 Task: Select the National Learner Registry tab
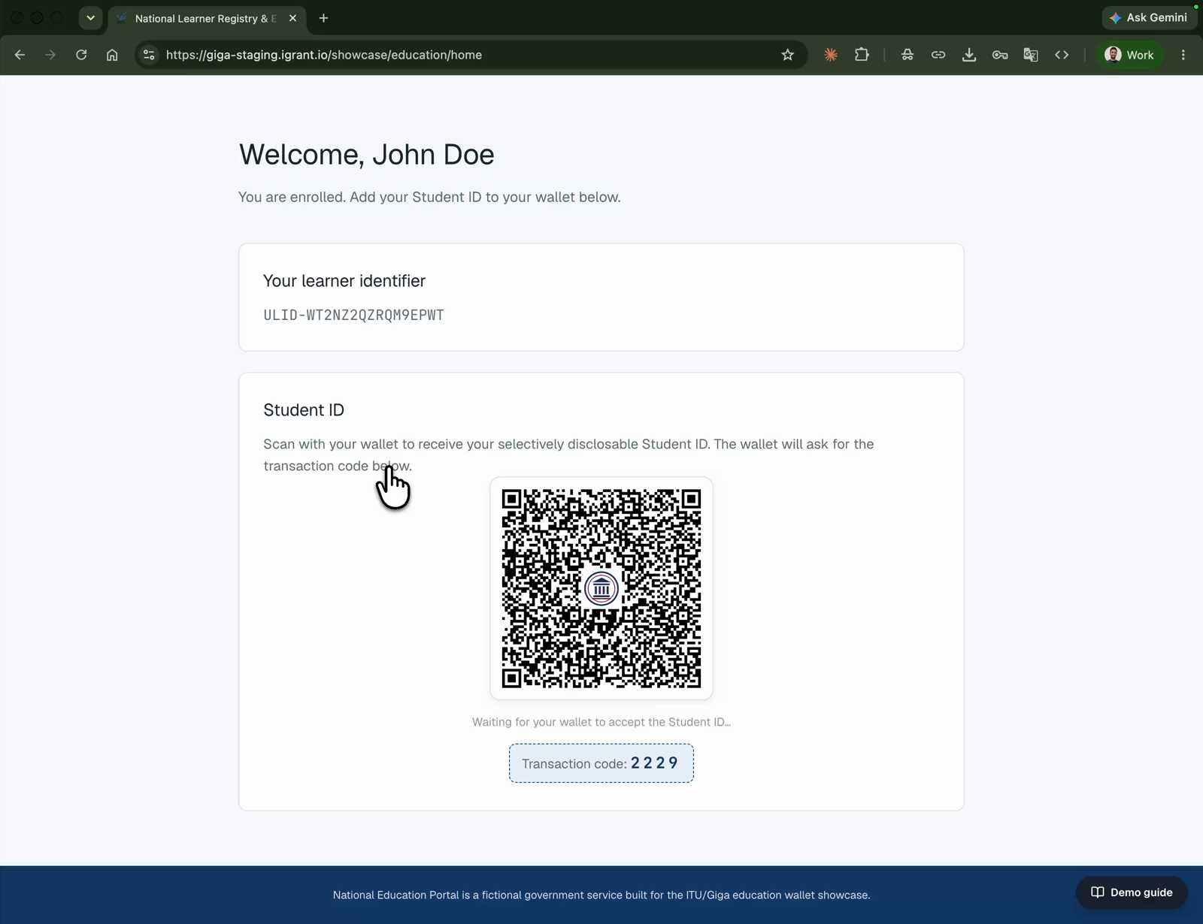pos(205,19)
